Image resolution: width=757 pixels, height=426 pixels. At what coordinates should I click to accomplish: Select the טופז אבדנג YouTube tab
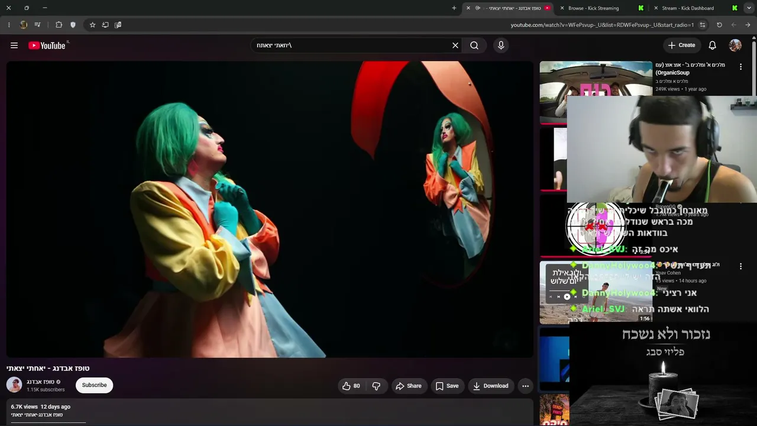509,8
